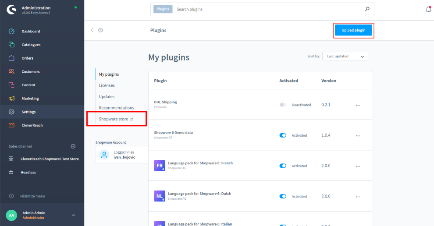Deactivate the Shopware 6 Demo data plugin
Viewport: 434px width, 226px height.
[283, 135]
